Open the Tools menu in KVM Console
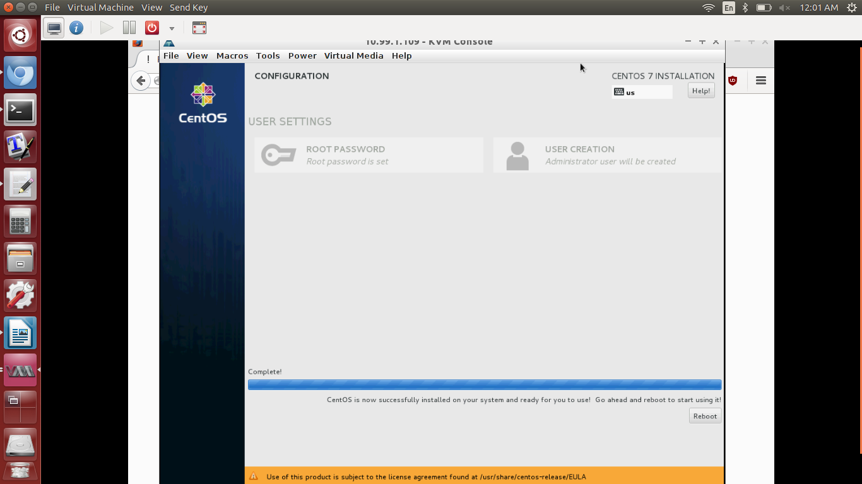Screen dimensions: 862x484 [x=268, y=55]
